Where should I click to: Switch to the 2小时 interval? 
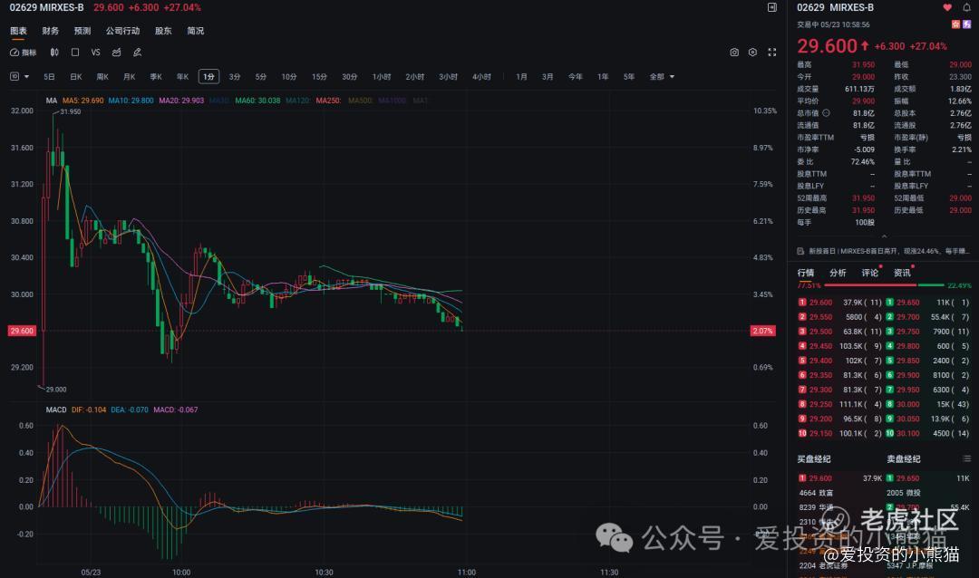(x=415, y=77)
